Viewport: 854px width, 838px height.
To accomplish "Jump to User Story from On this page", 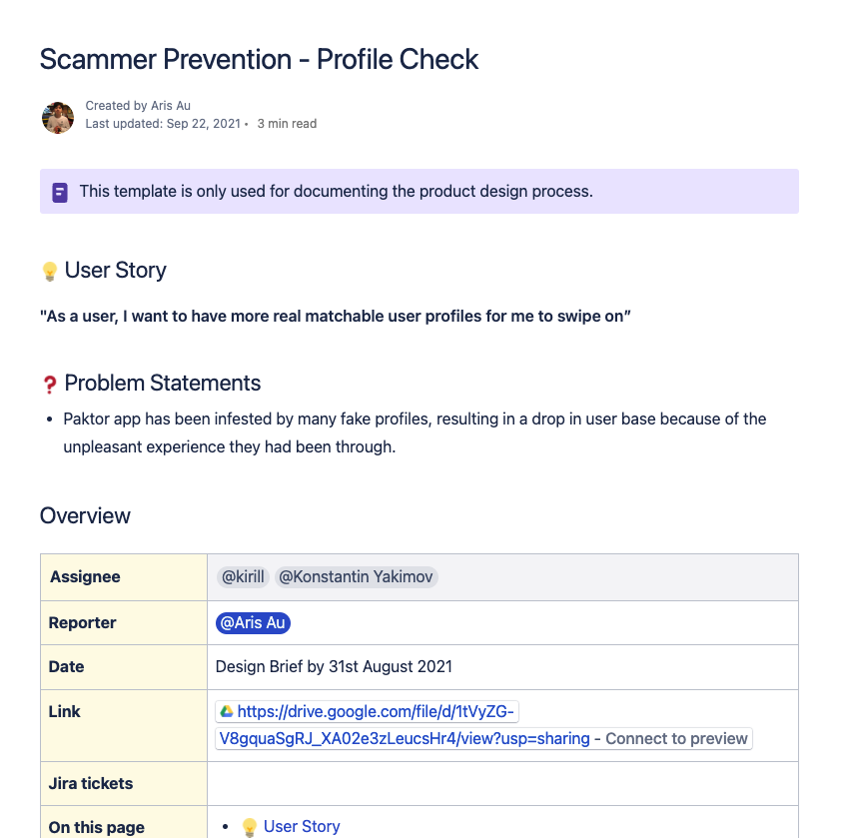I will tap(302, 827).
